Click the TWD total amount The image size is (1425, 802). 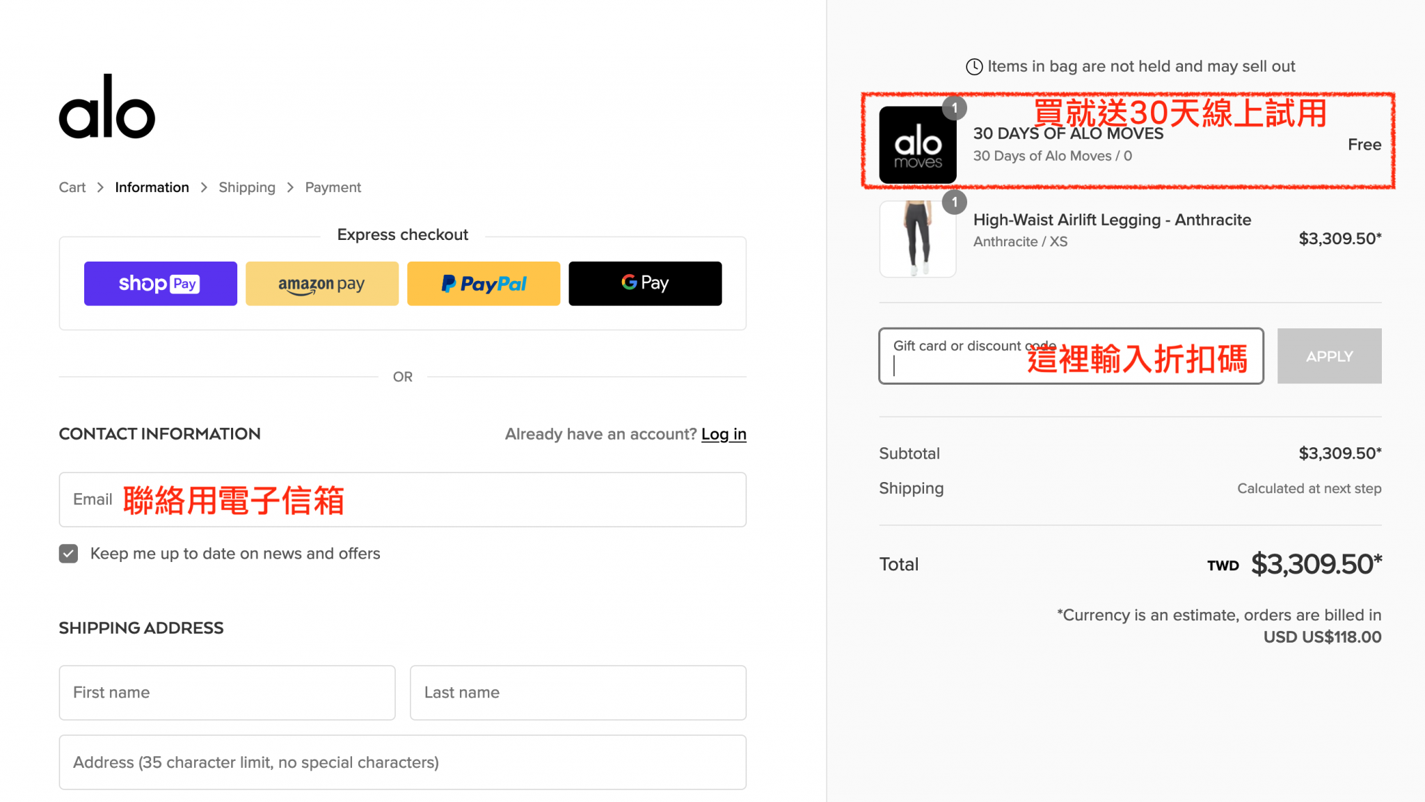(x=1316, y=564)
